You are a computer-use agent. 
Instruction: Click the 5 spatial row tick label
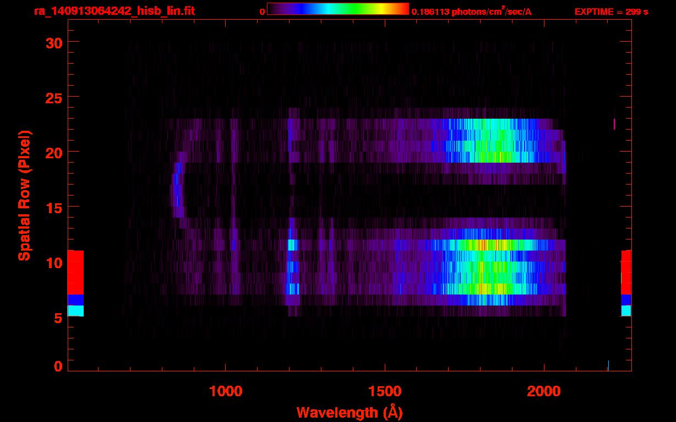(58, 317)
